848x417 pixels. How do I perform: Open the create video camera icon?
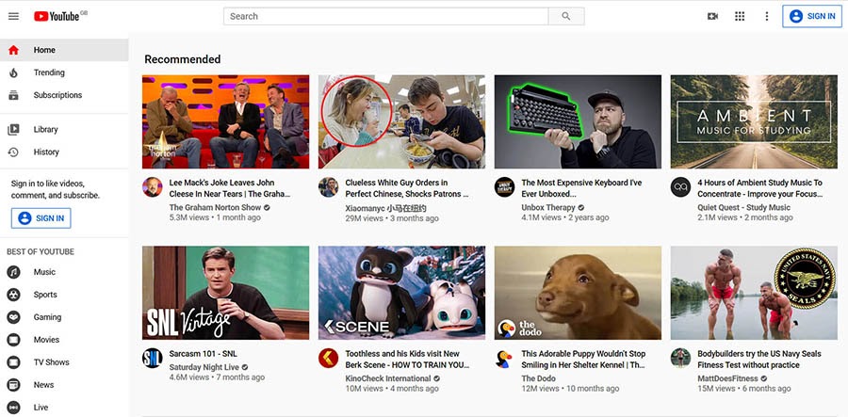point(713,16)
